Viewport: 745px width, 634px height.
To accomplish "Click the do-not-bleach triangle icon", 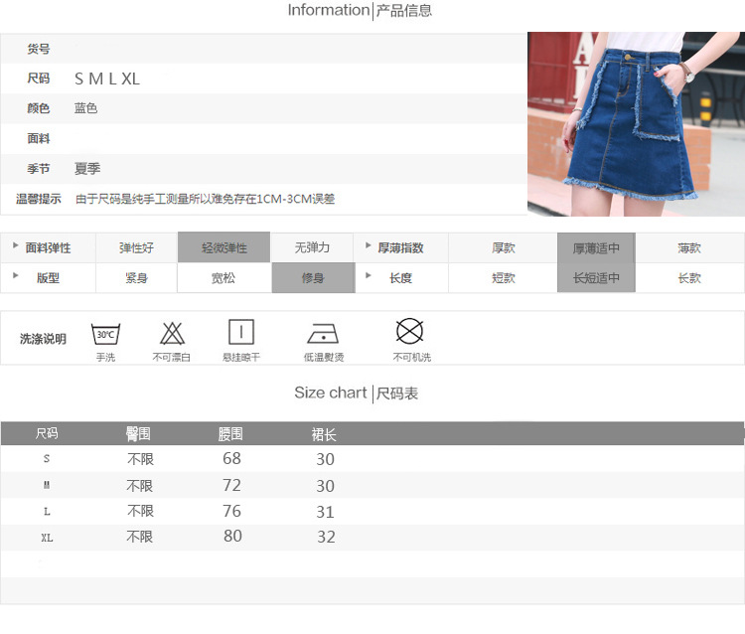I will pos(172,333).
